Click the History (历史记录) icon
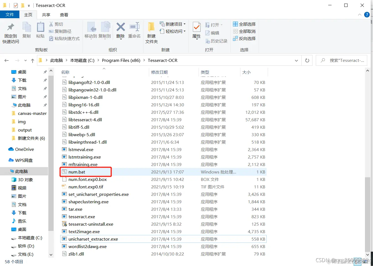 click(x=208, y=41)
